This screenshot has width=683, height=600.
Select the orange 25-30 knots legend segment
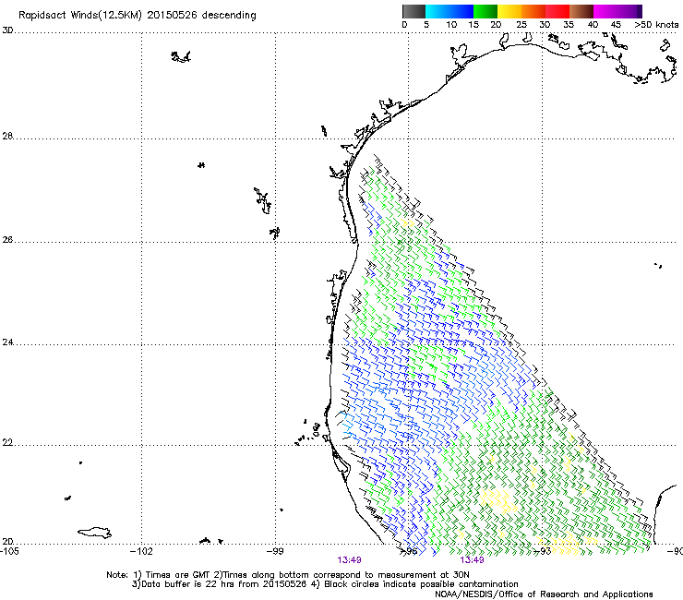[533, 11]
